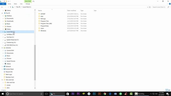Collapse the Libraries tree node
Viewport: 171px width, 96px height.
(x=2, y=48)
